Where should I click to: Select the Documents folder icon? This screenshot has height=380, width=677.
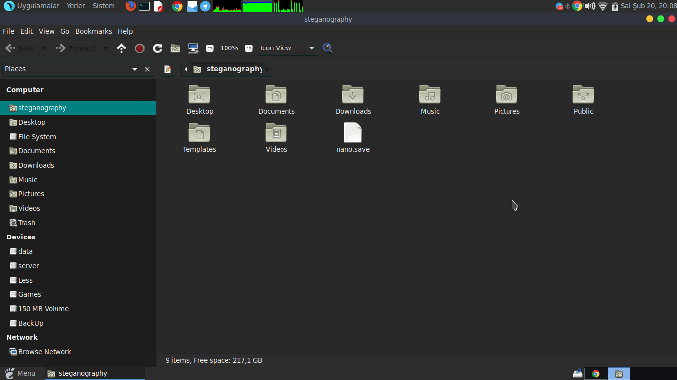click(x=276, y=94)
